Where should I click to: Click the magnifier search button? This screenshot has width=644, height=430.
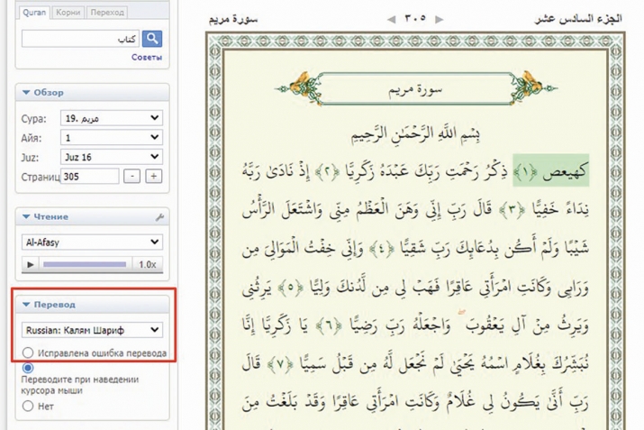pos(153,39)
